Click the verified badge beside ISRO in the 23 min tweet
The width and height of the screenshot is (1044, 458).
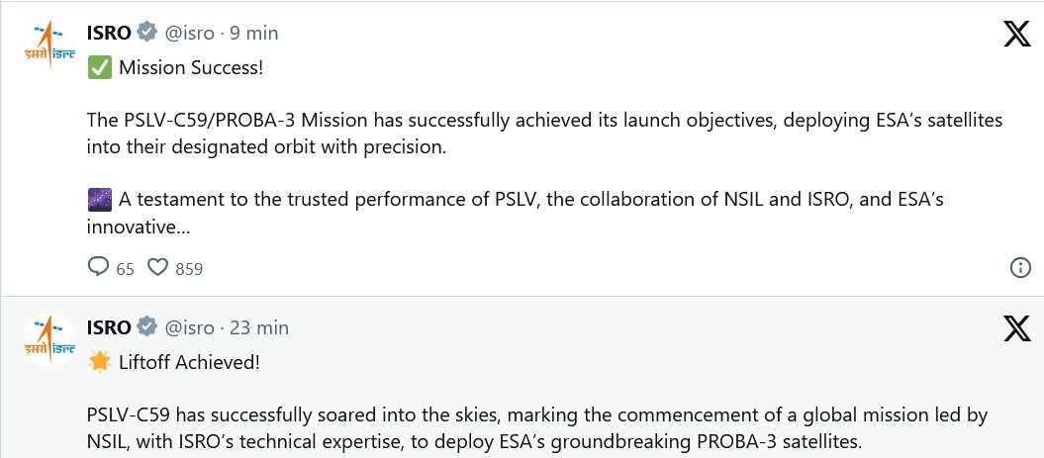146,326
